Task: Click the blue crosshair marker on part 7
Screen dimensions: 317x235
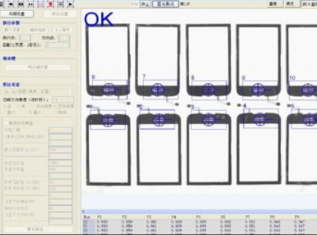Action: tap(158, 89)
